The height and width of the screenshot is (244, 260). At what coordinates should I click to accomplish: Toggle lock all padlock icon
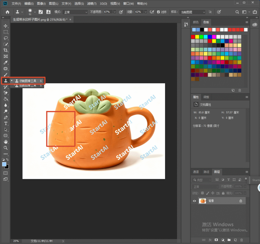click(223, 193)
